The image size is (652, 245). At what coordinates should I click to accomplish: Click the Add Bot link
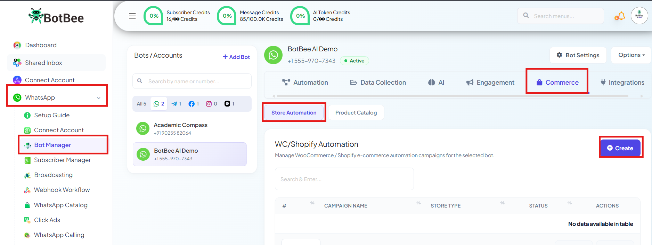coord(236,57)
